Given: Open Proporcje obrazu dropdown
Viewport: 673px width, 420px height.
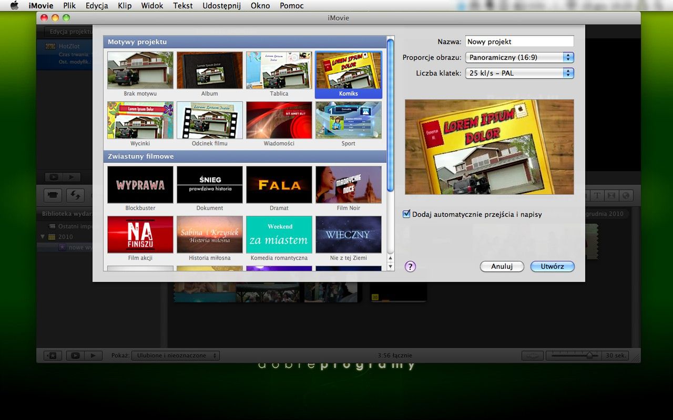Looking at the screenshot, I should 519,57.
